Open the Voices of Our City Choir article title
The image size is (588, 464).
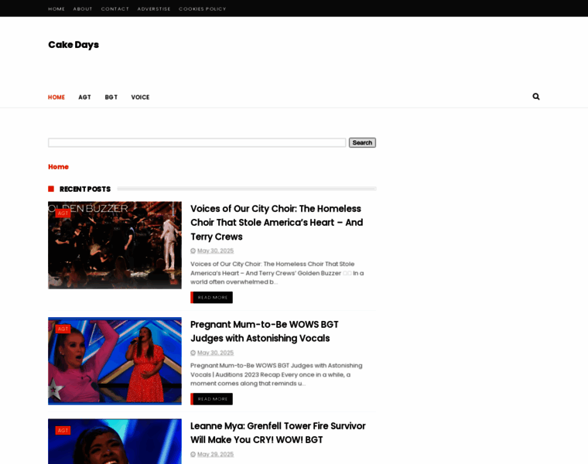coord(277,223)
